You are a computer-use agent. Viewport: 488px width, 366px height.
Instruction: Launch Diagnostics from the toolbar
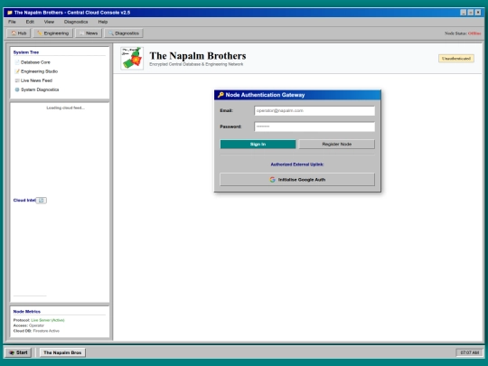(124, 33)
